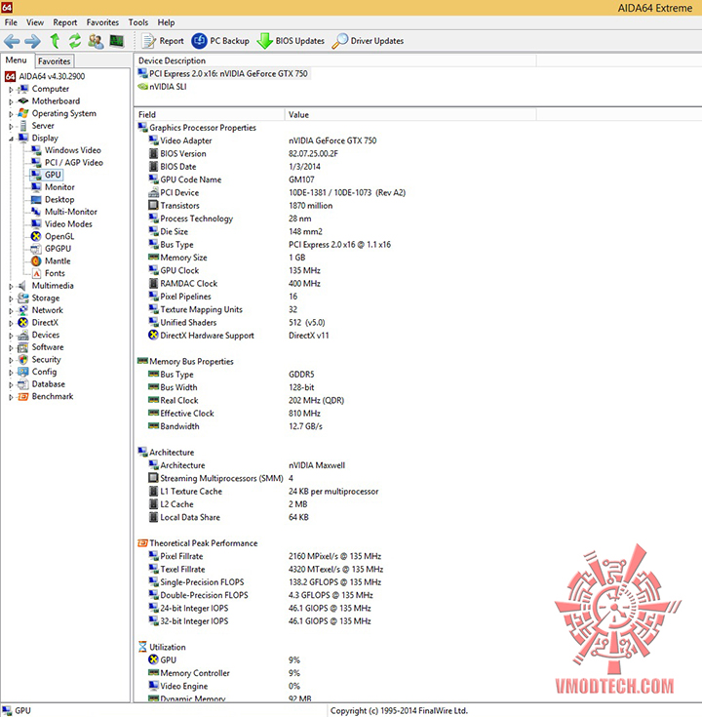Switch to the Favorites tab
This screenshot has height=717, width=702.
[54, 60]
